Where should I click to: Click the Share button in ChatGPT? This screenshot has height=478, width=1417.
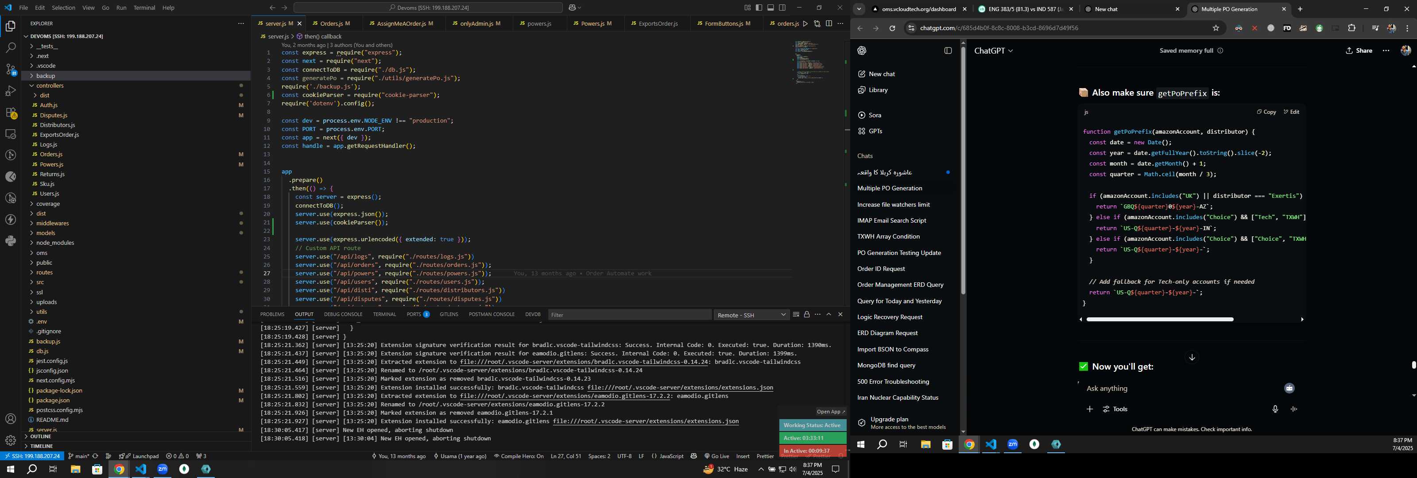pos(1359,50)
